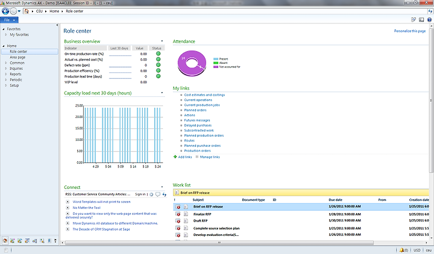
Task: Collapse the Favorites tree node
Action: pos(4,29)
